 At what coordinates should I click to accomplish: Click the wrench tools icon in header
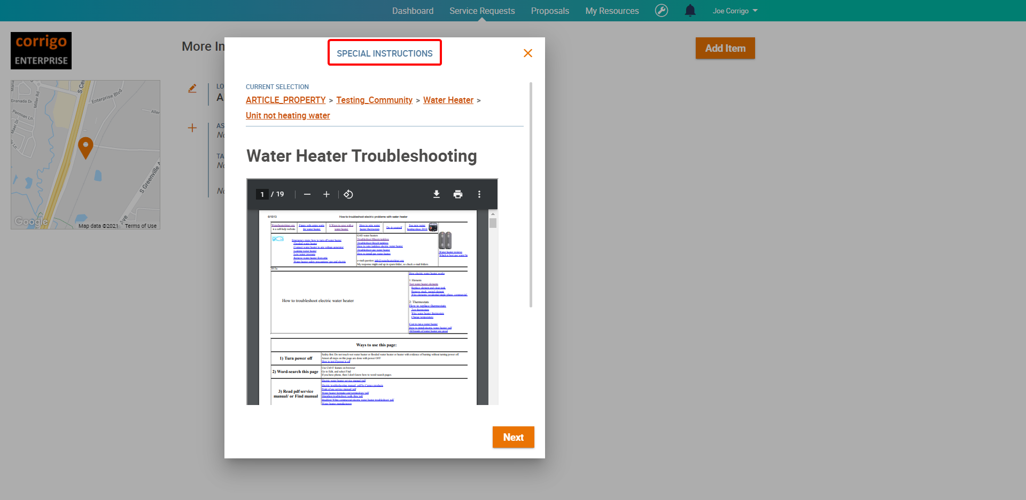[661, 11]
